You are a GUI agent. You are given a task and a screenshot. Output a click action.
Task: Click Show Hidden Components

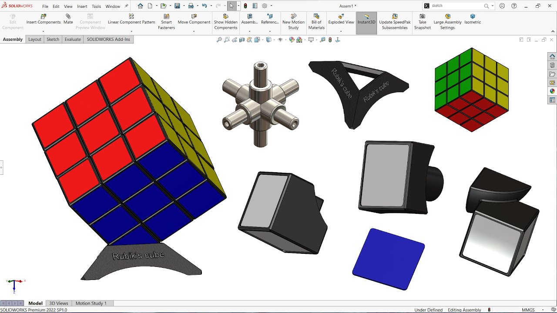(x=226, y=22)
